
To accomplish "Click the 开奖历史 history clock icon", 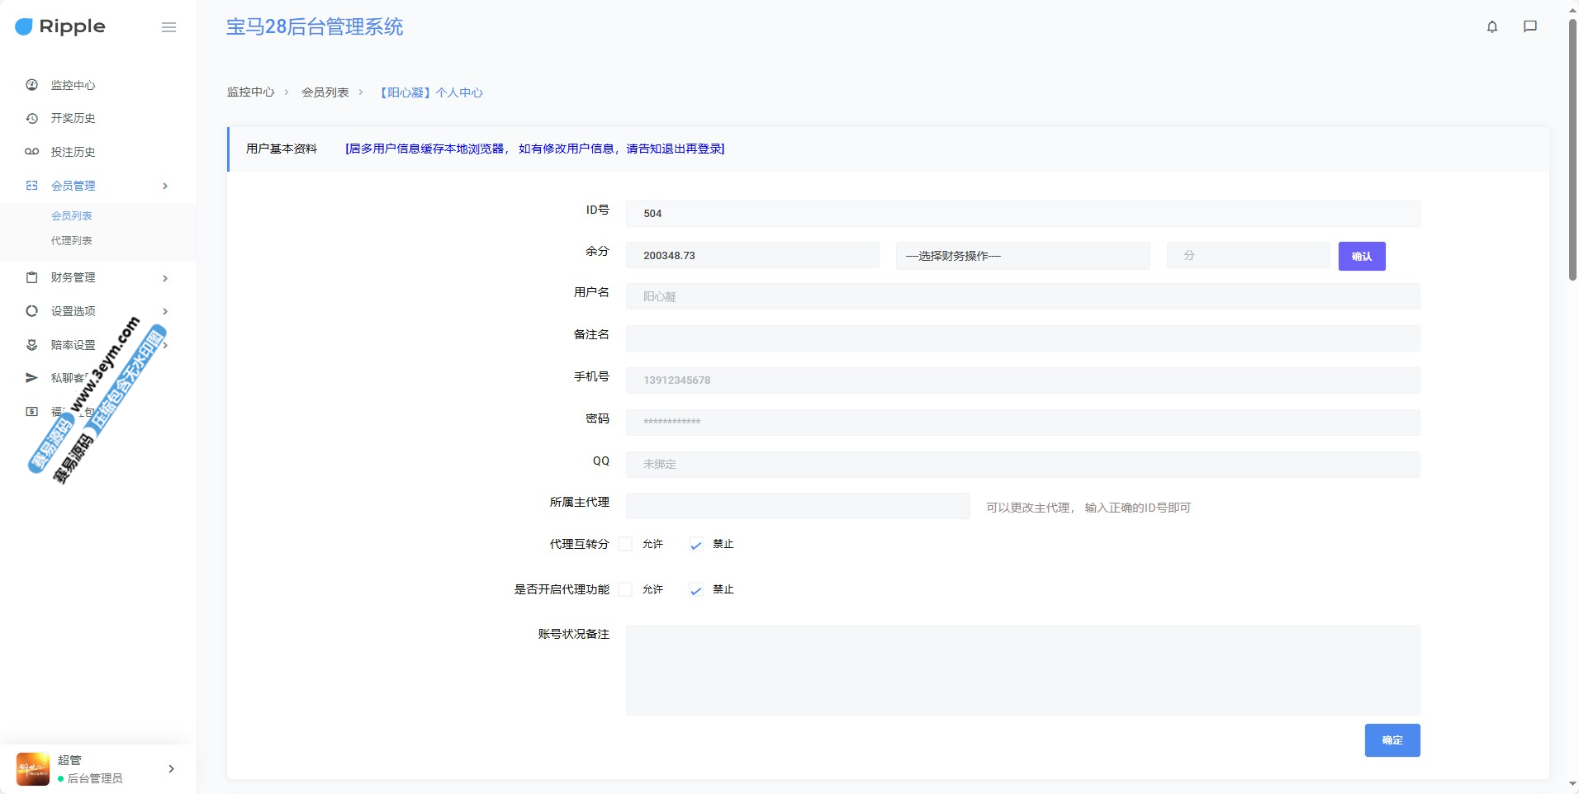I will tap(32, 118).
